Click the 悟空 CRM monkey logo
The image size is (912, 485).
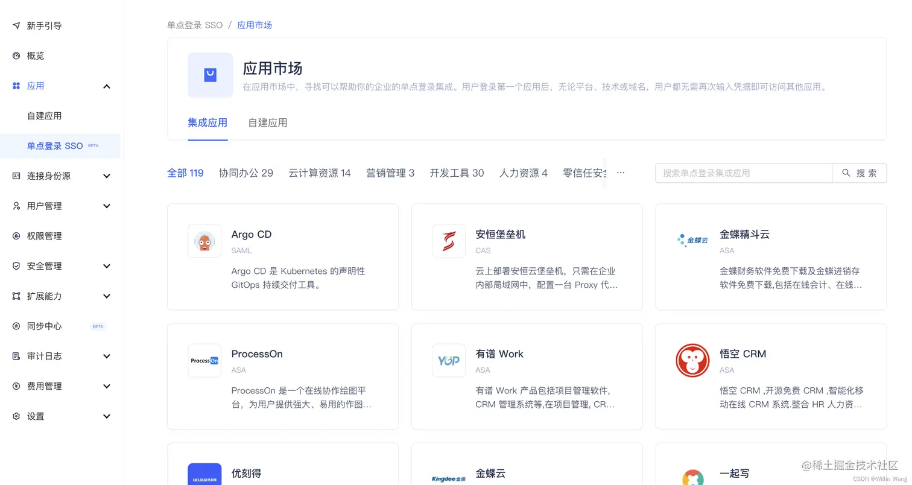(692, 360)
